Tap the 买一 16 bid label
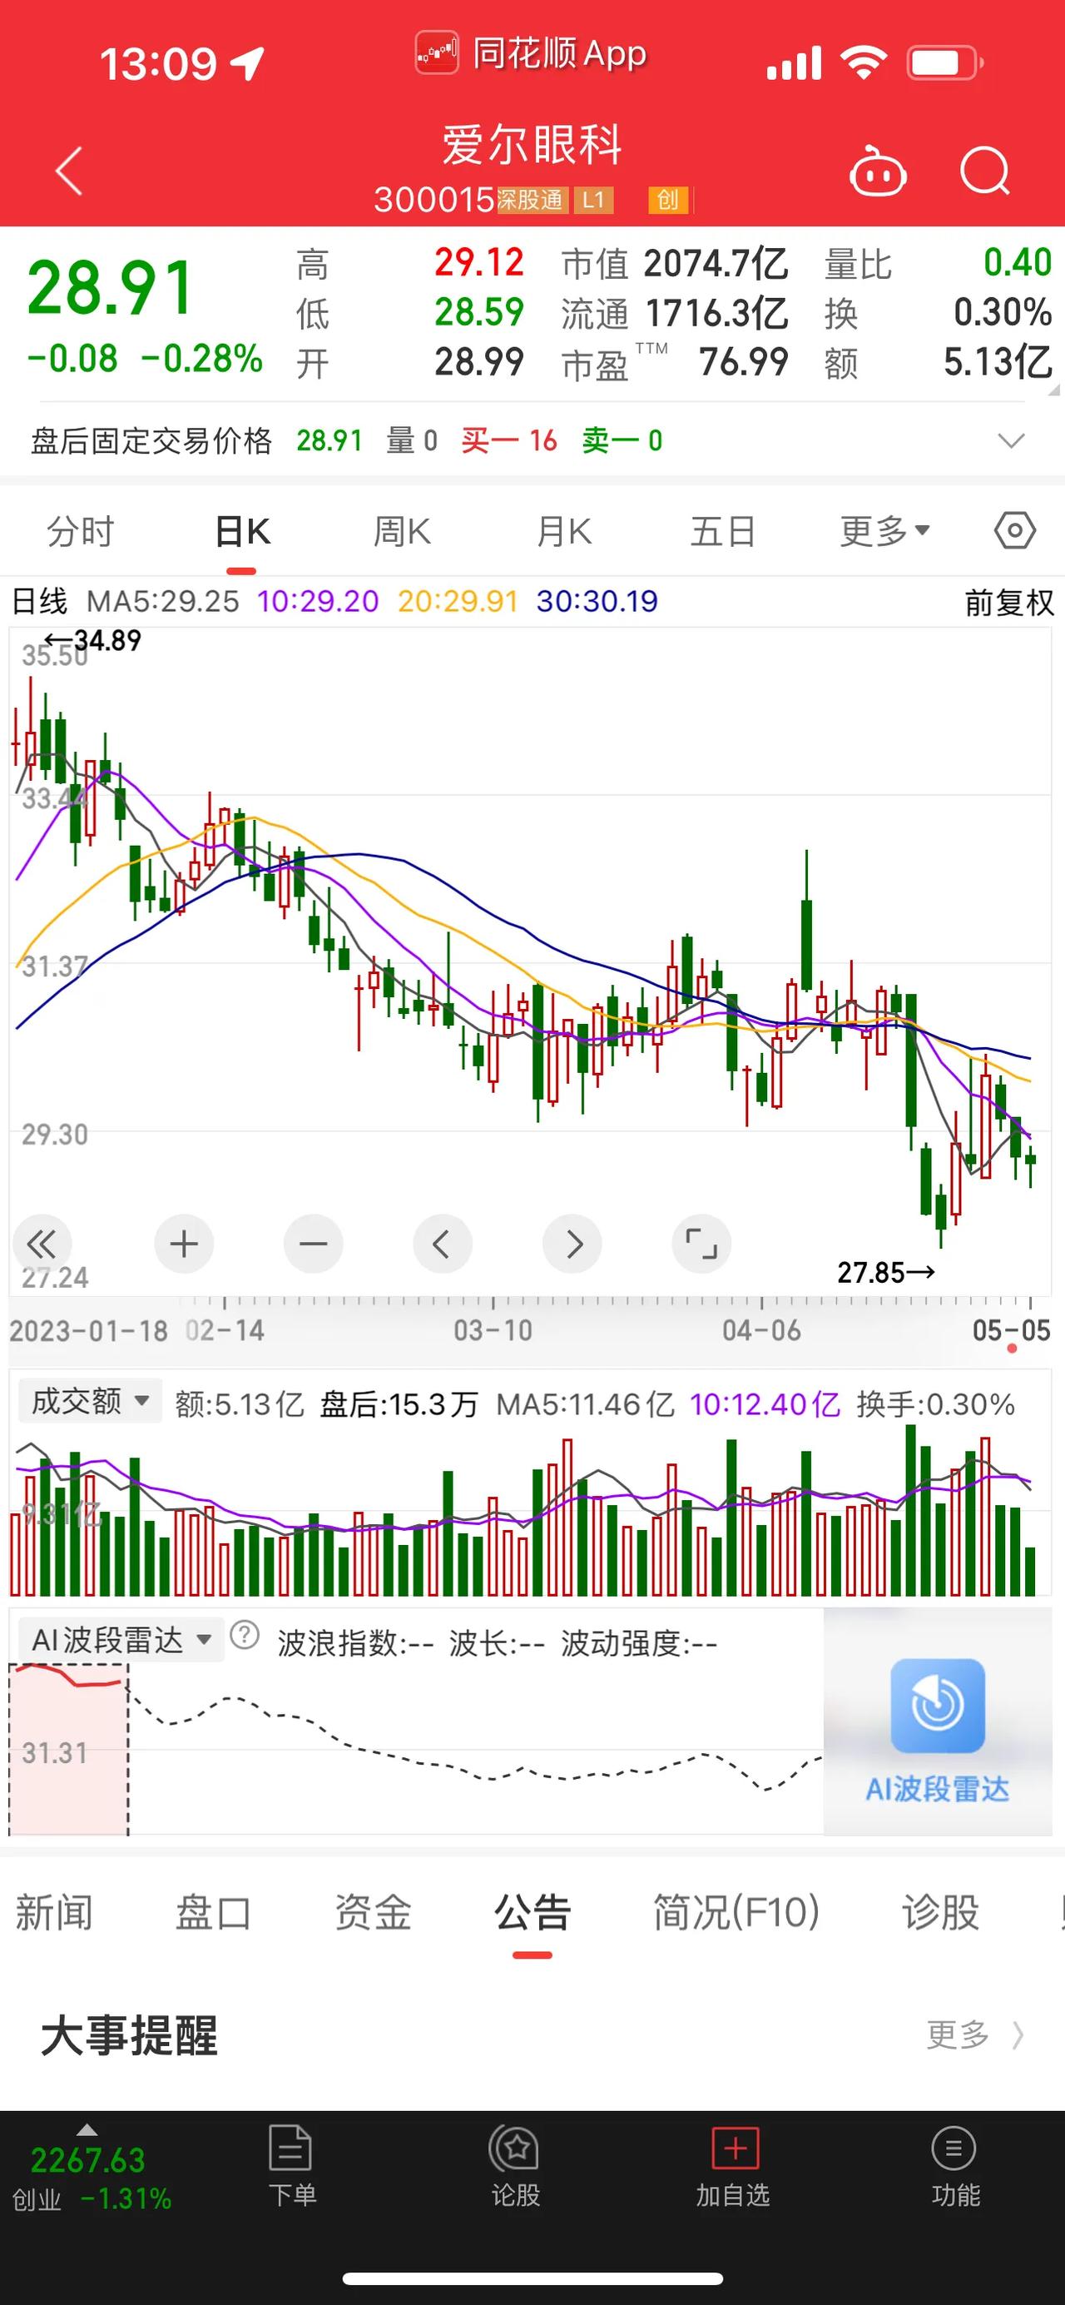 click(x=510, y=440)
